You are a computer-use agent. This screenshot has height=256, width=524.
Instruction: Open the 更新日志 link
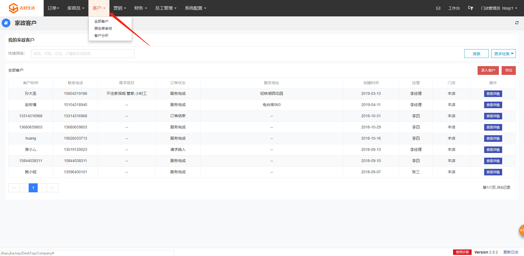tap(511, 252)
